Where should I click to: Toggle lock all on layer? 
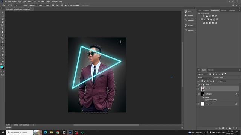pyautogui.click(x=214, y=81)
